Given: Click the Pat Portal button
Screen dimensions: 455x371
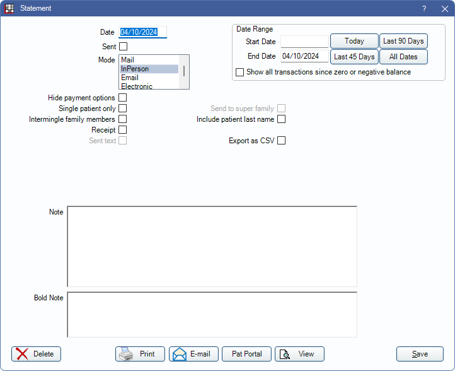Looking at the screenshot, I should pyautogui.click(x=246, y=354).
